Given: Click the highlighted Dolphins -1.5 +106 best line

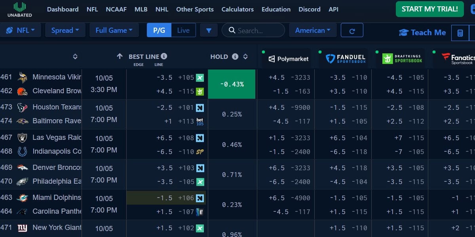Looking at the screenshot, I should tap(166, 198).
